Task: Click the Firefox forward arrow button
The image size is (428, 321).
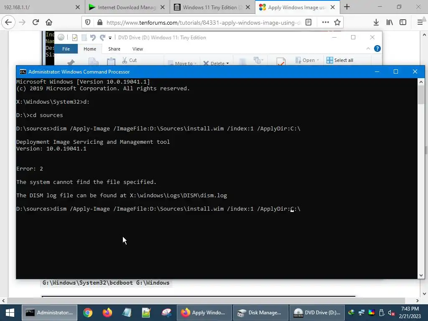Action: (x=22, y=23)
